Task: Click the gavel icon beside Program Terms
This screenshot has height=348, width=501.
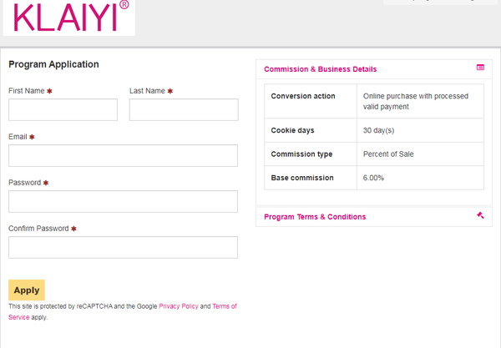Action: pos(480,215)
